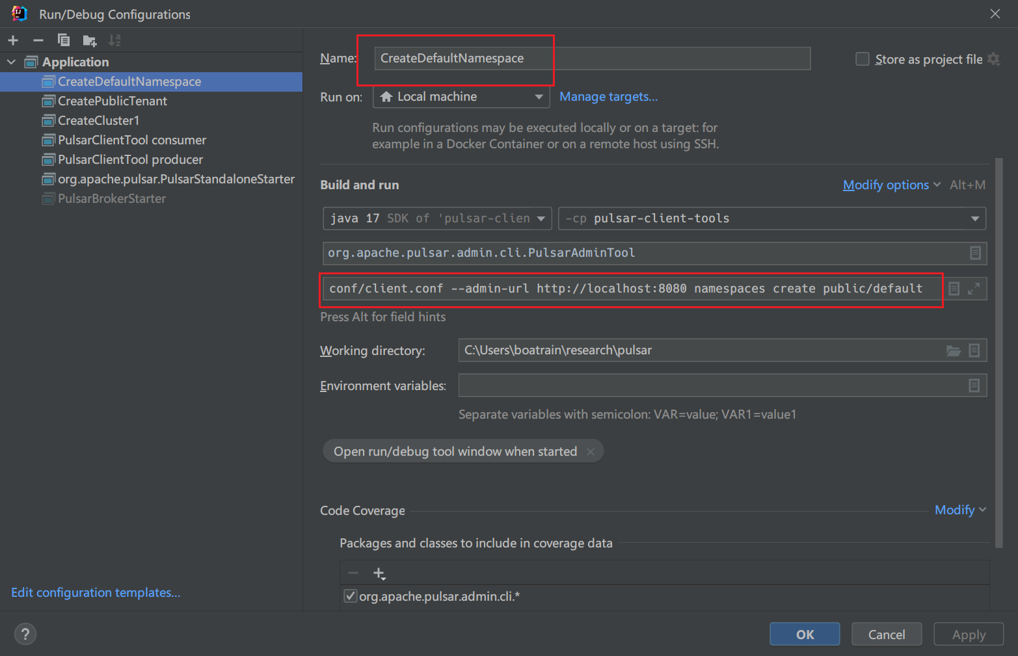1018x656 pixels.
Task: Insert macros in working directory
Action: tap(974, 350)
